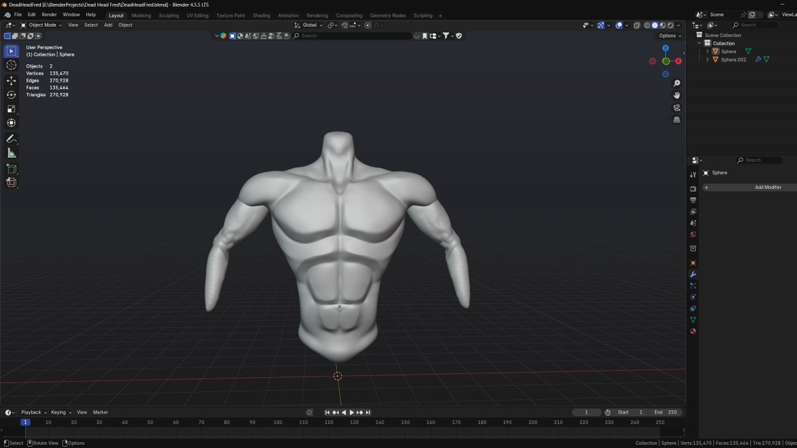
Task: Activate the Rotate tool
Action: (x=11, y=95)
